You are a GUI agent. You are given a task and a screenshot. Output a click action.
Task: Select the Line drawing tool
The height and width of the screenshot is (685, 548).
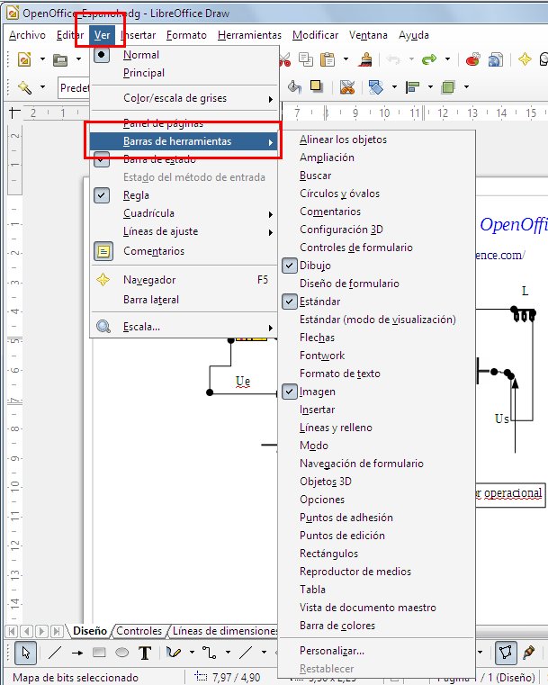click(x=55, y=653)
